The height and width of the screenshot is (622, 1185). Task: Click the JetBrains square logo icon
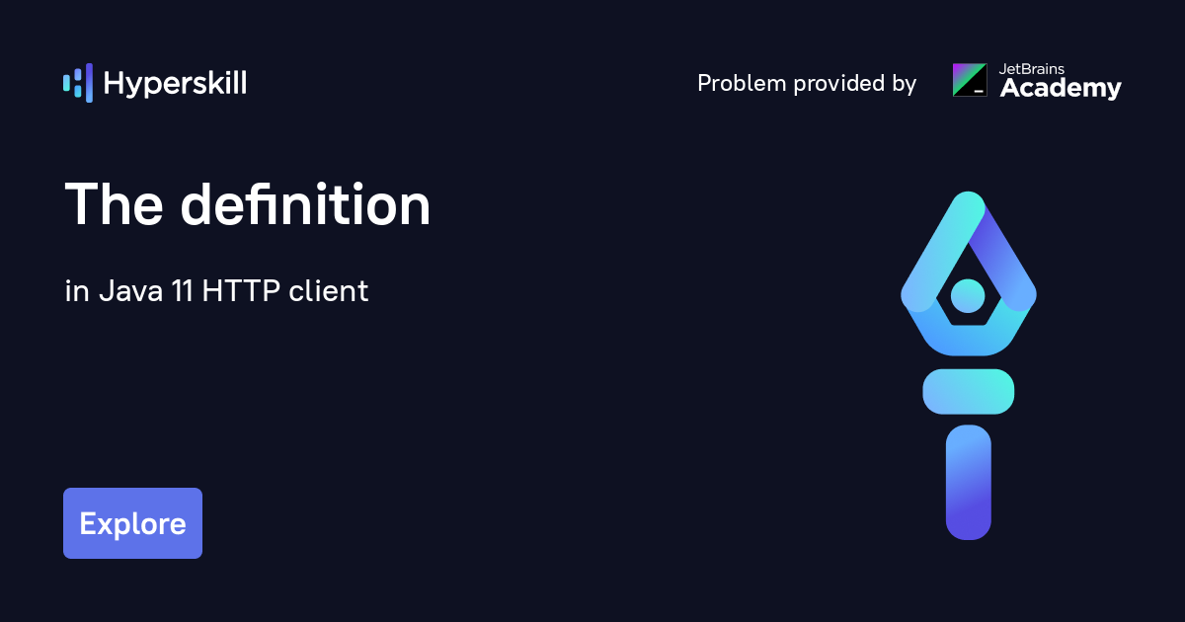point(969,80)
